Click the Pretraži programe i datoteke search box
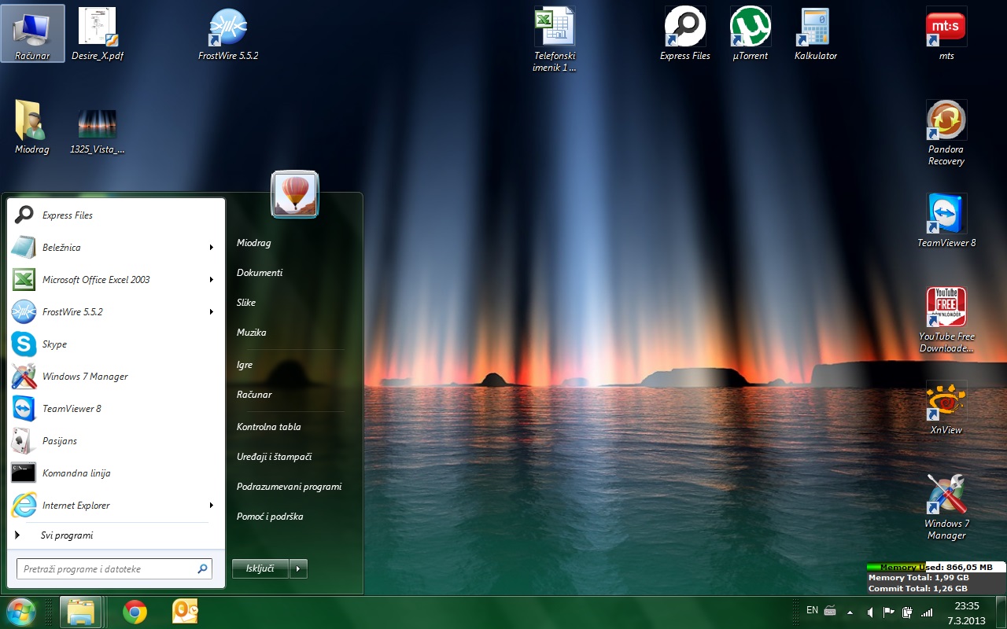This screenshot has height=629, width=1007. tap(106, 569)
